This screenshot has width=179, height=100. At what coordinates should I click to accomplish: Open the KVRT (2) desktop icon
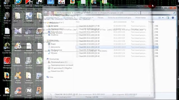click(29, 3)
